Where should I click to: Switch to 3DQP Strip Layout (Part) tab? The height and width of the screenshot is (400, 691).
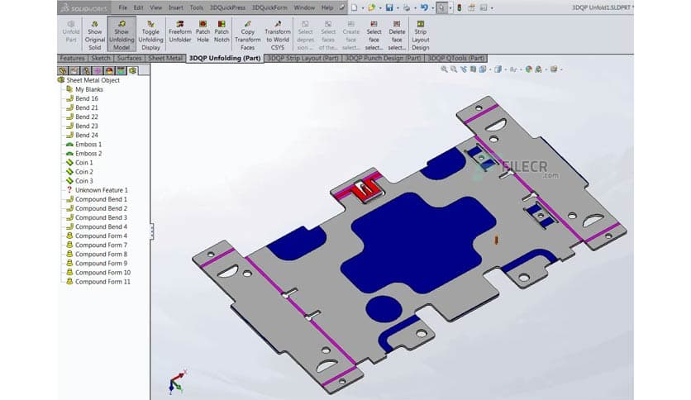click(303, 58)
